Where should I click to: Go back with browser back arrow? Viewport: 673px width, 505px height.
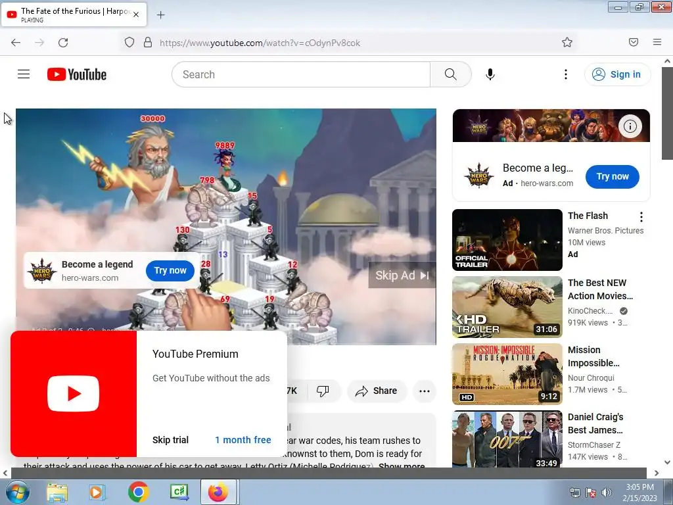coord(16,43)
